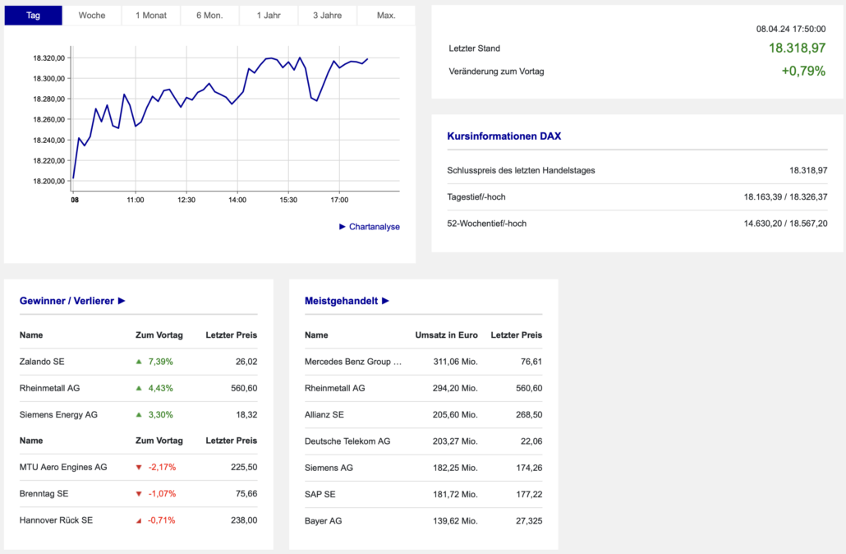Viewport: 846px width, 554px height.
Task: Click Hannover Rück's -0,71% change value
Action: pos(162,520)
